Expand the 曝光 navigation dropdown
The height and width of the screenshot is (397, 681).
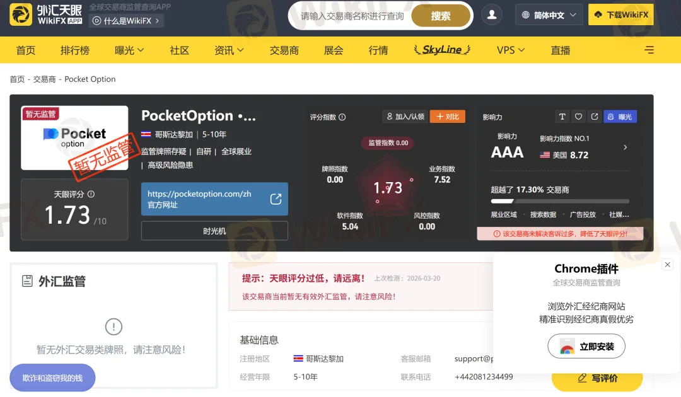(x=129, y=50)
